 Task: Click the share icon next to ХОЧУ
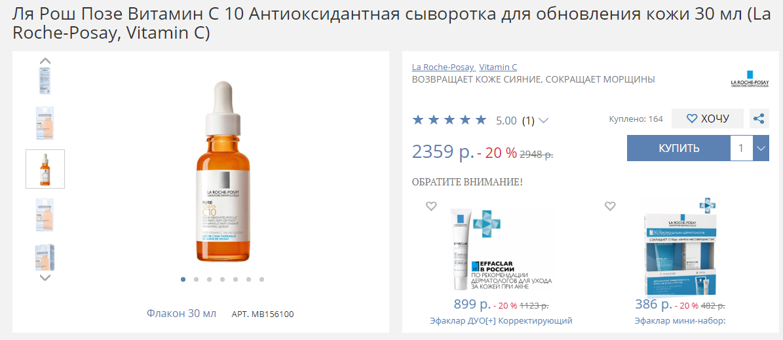pos(759,119)
